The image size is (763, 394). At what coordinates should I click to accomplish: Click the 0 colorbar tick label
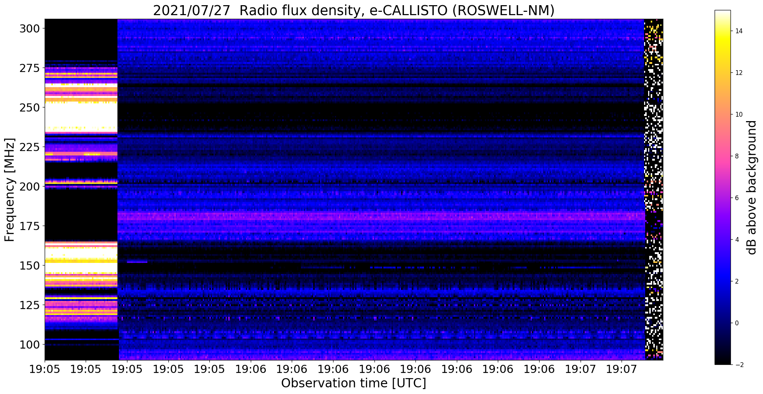[x=737, y=323]
